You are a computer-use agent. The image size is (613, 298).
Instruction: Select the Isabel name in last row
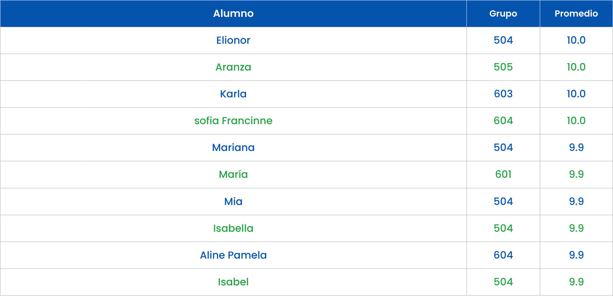(x=233, y=282)
